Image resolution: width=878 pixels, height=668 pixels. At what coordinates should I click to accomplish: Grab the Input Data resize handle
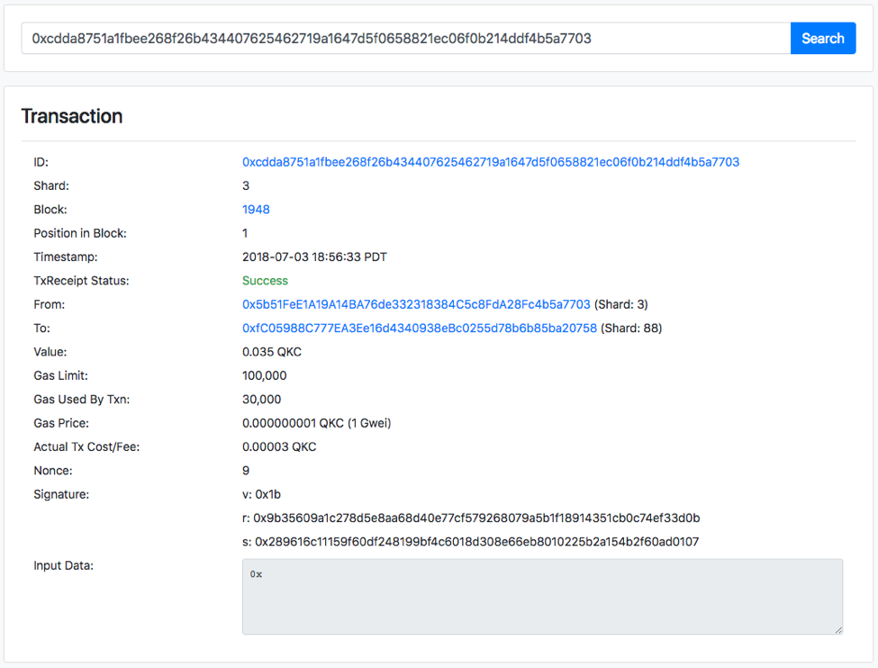point(838,630)
